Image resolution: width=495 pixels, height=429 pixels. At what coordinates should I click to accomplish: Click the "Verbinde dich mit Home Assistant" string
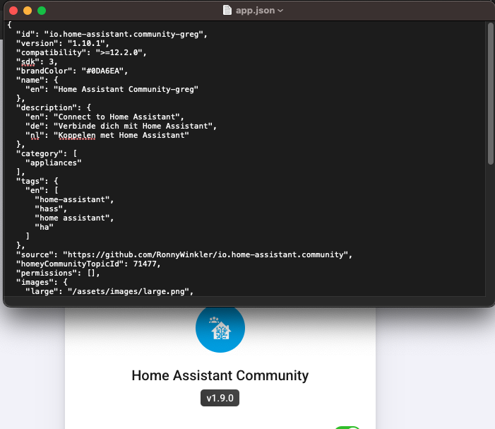[x=133, y=126]
